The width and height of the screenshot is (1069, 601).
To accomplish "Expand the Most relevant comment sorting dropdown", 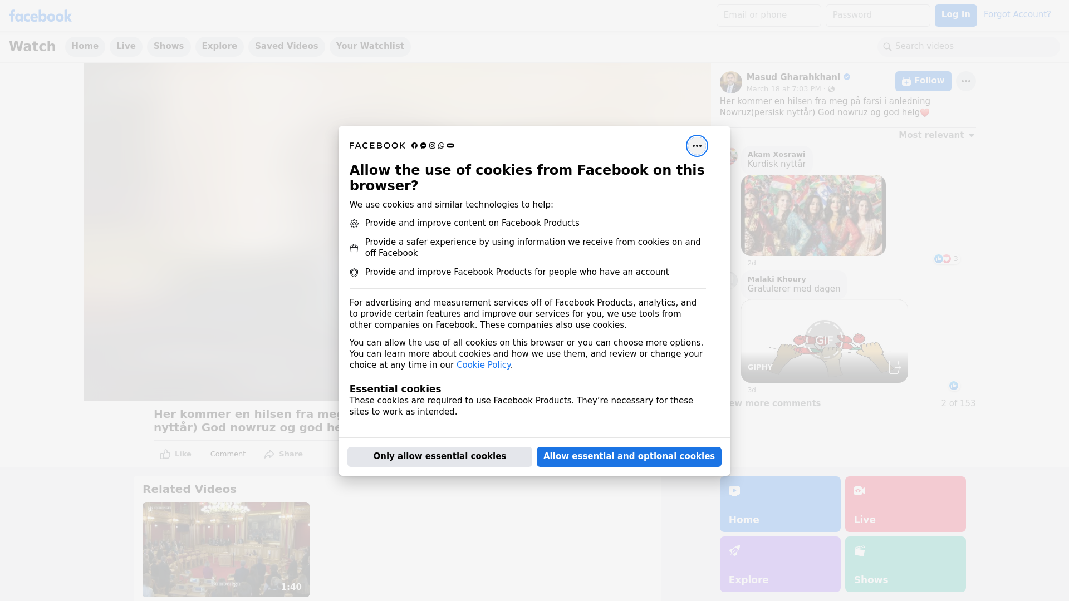I will point(936,135).
